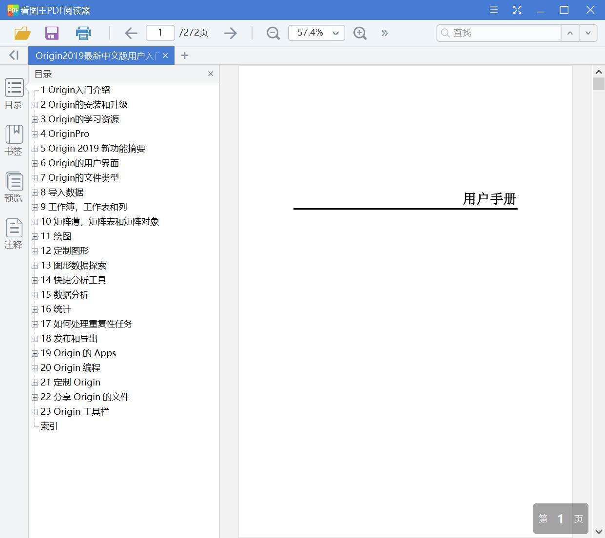Find previous search result arrow
Viewport: 605px width, 538px height.
(570, 33)
